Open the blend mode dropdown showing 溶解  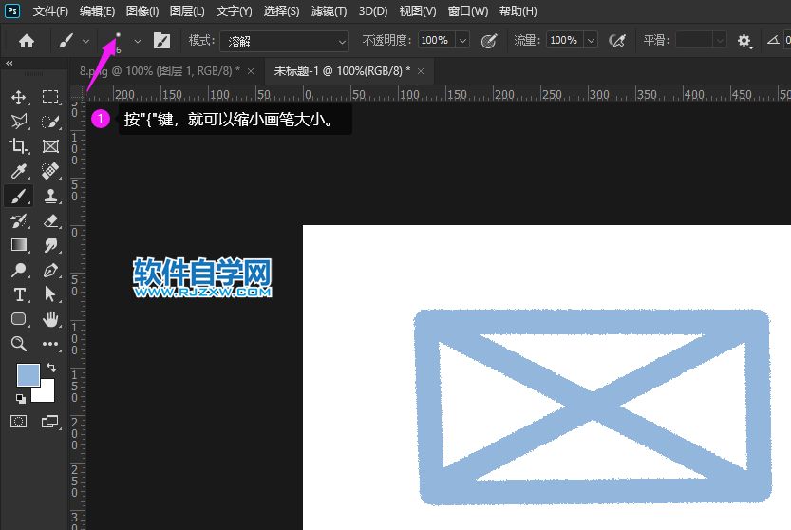tap(285, 41)
